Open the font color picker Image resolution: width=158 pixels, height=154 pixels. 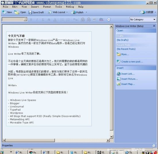click(55, 20)
